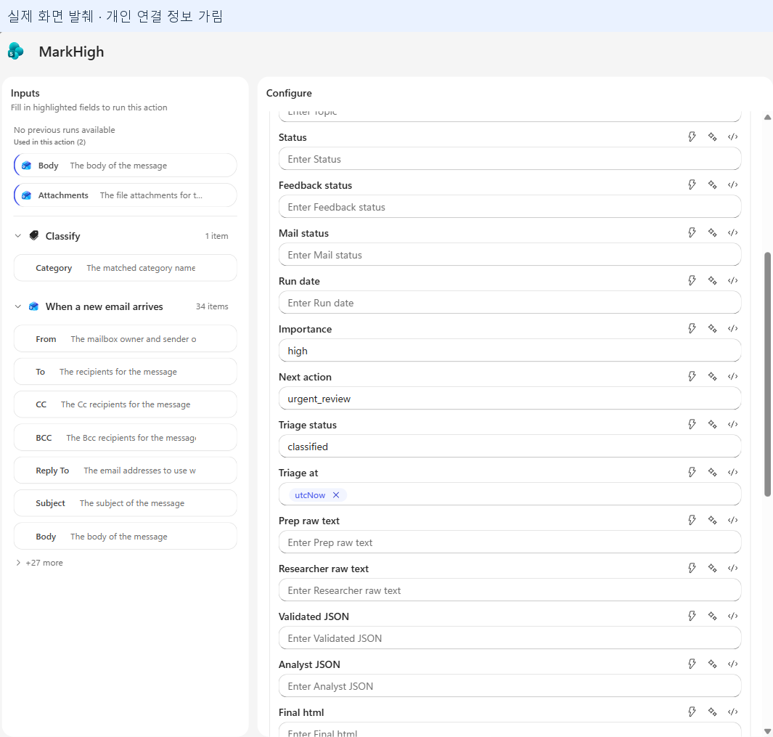Click the sparkle icon beside Next action
The height and width of the screenshot is (737, 773).
point(712,376)
